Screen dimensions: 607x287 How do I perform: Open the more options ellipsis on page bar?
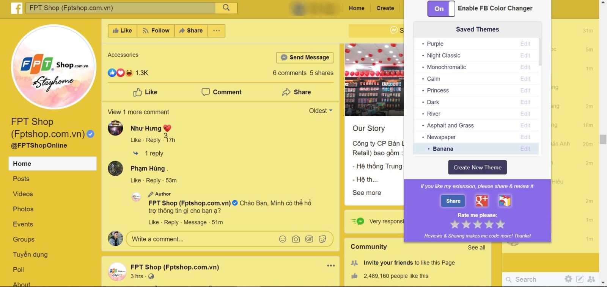(216, 31)
